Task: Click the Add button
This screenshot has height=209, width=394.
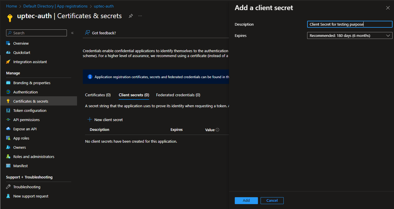Action: click(x=246, y=201)
